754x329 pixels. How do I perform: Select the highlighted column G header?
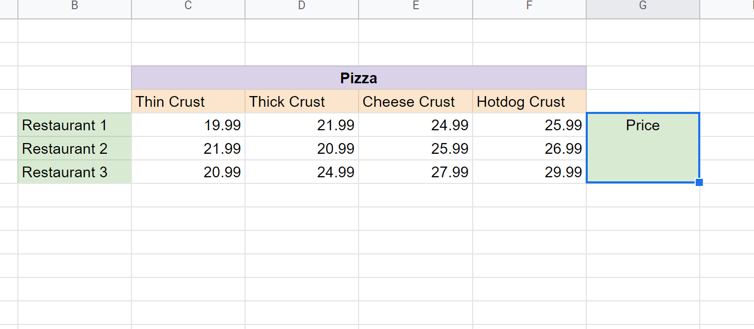(x=643, y=6)
